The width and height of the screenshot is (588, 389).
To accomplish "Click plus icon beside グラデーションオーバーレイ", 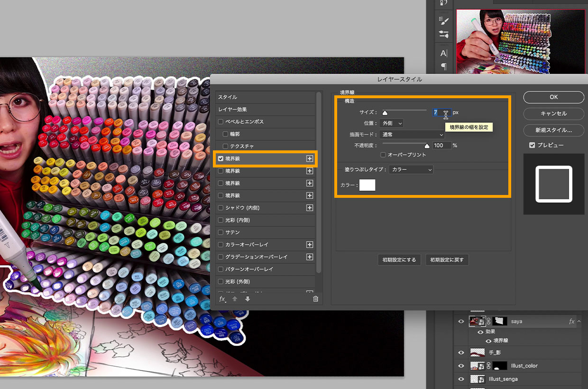I will (x=310, y=257).
